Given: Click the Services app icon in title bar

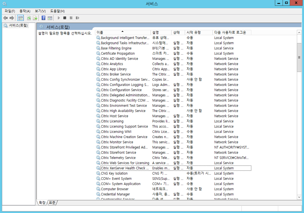Looking at the screenshot, I should point(5,4).
